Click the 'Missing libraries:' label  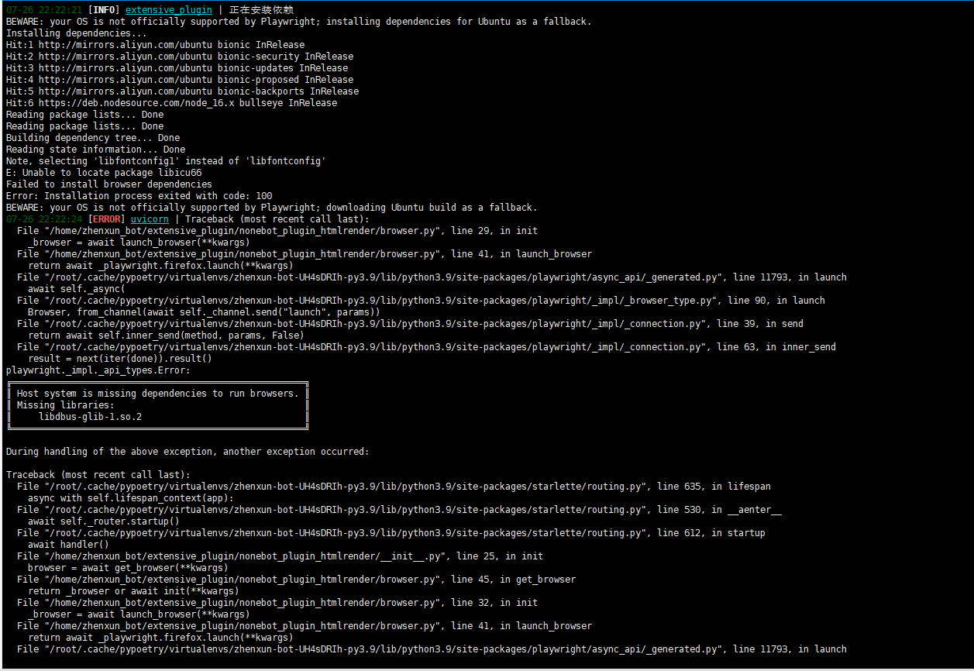click(65, 405)
